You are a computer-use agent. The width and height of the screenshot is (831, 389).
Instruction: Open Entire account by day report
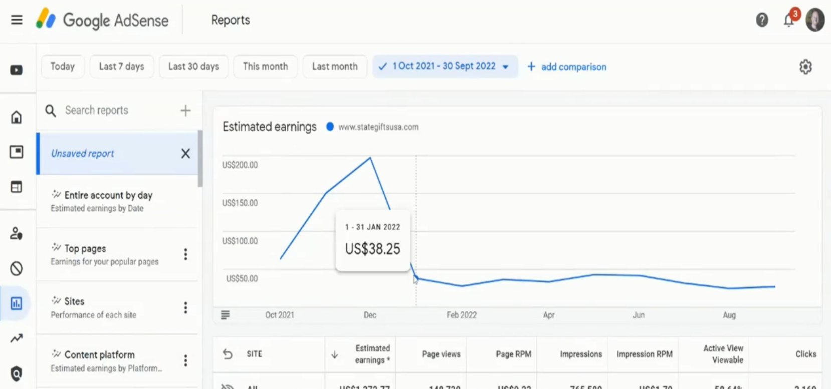point(117,201)
